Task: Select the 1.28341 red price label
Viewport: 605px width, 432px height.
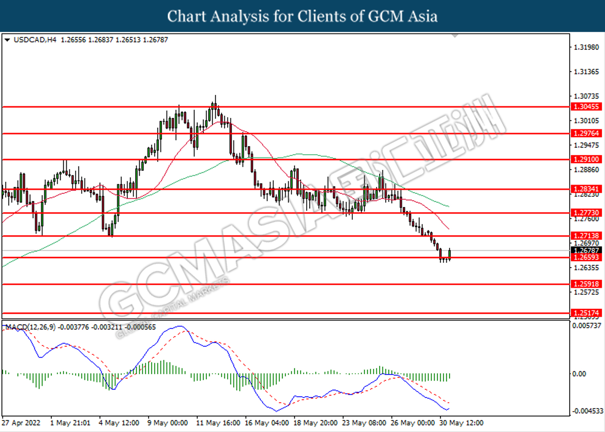Action: pos(586,189)
